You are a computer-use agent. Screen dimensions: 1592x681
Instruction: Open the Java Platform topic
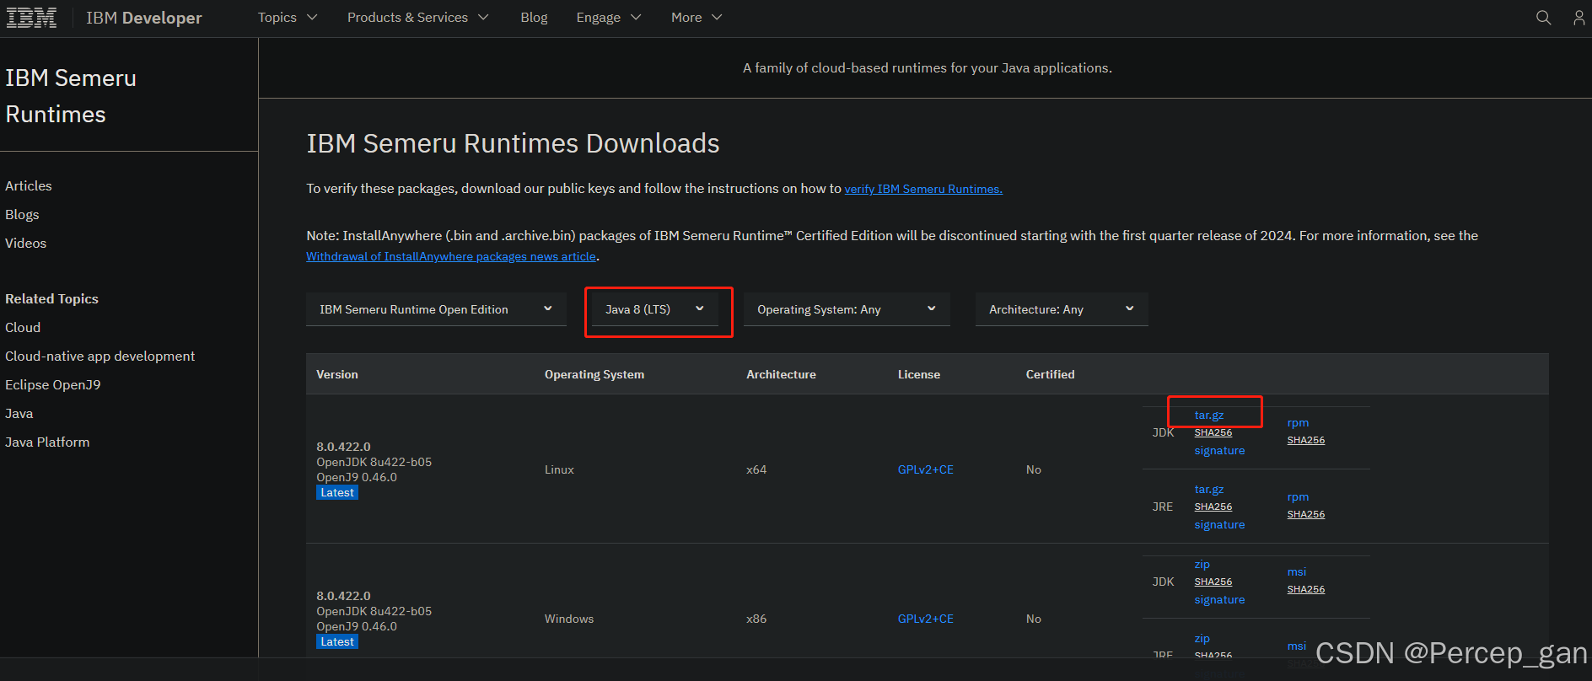pyautogui.click(x=47, y=442)
